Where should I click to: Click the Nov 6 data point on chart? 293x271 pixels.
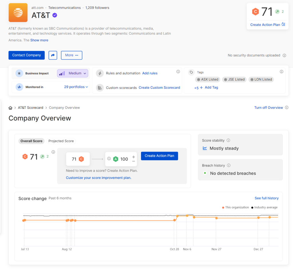coord(187,216)
